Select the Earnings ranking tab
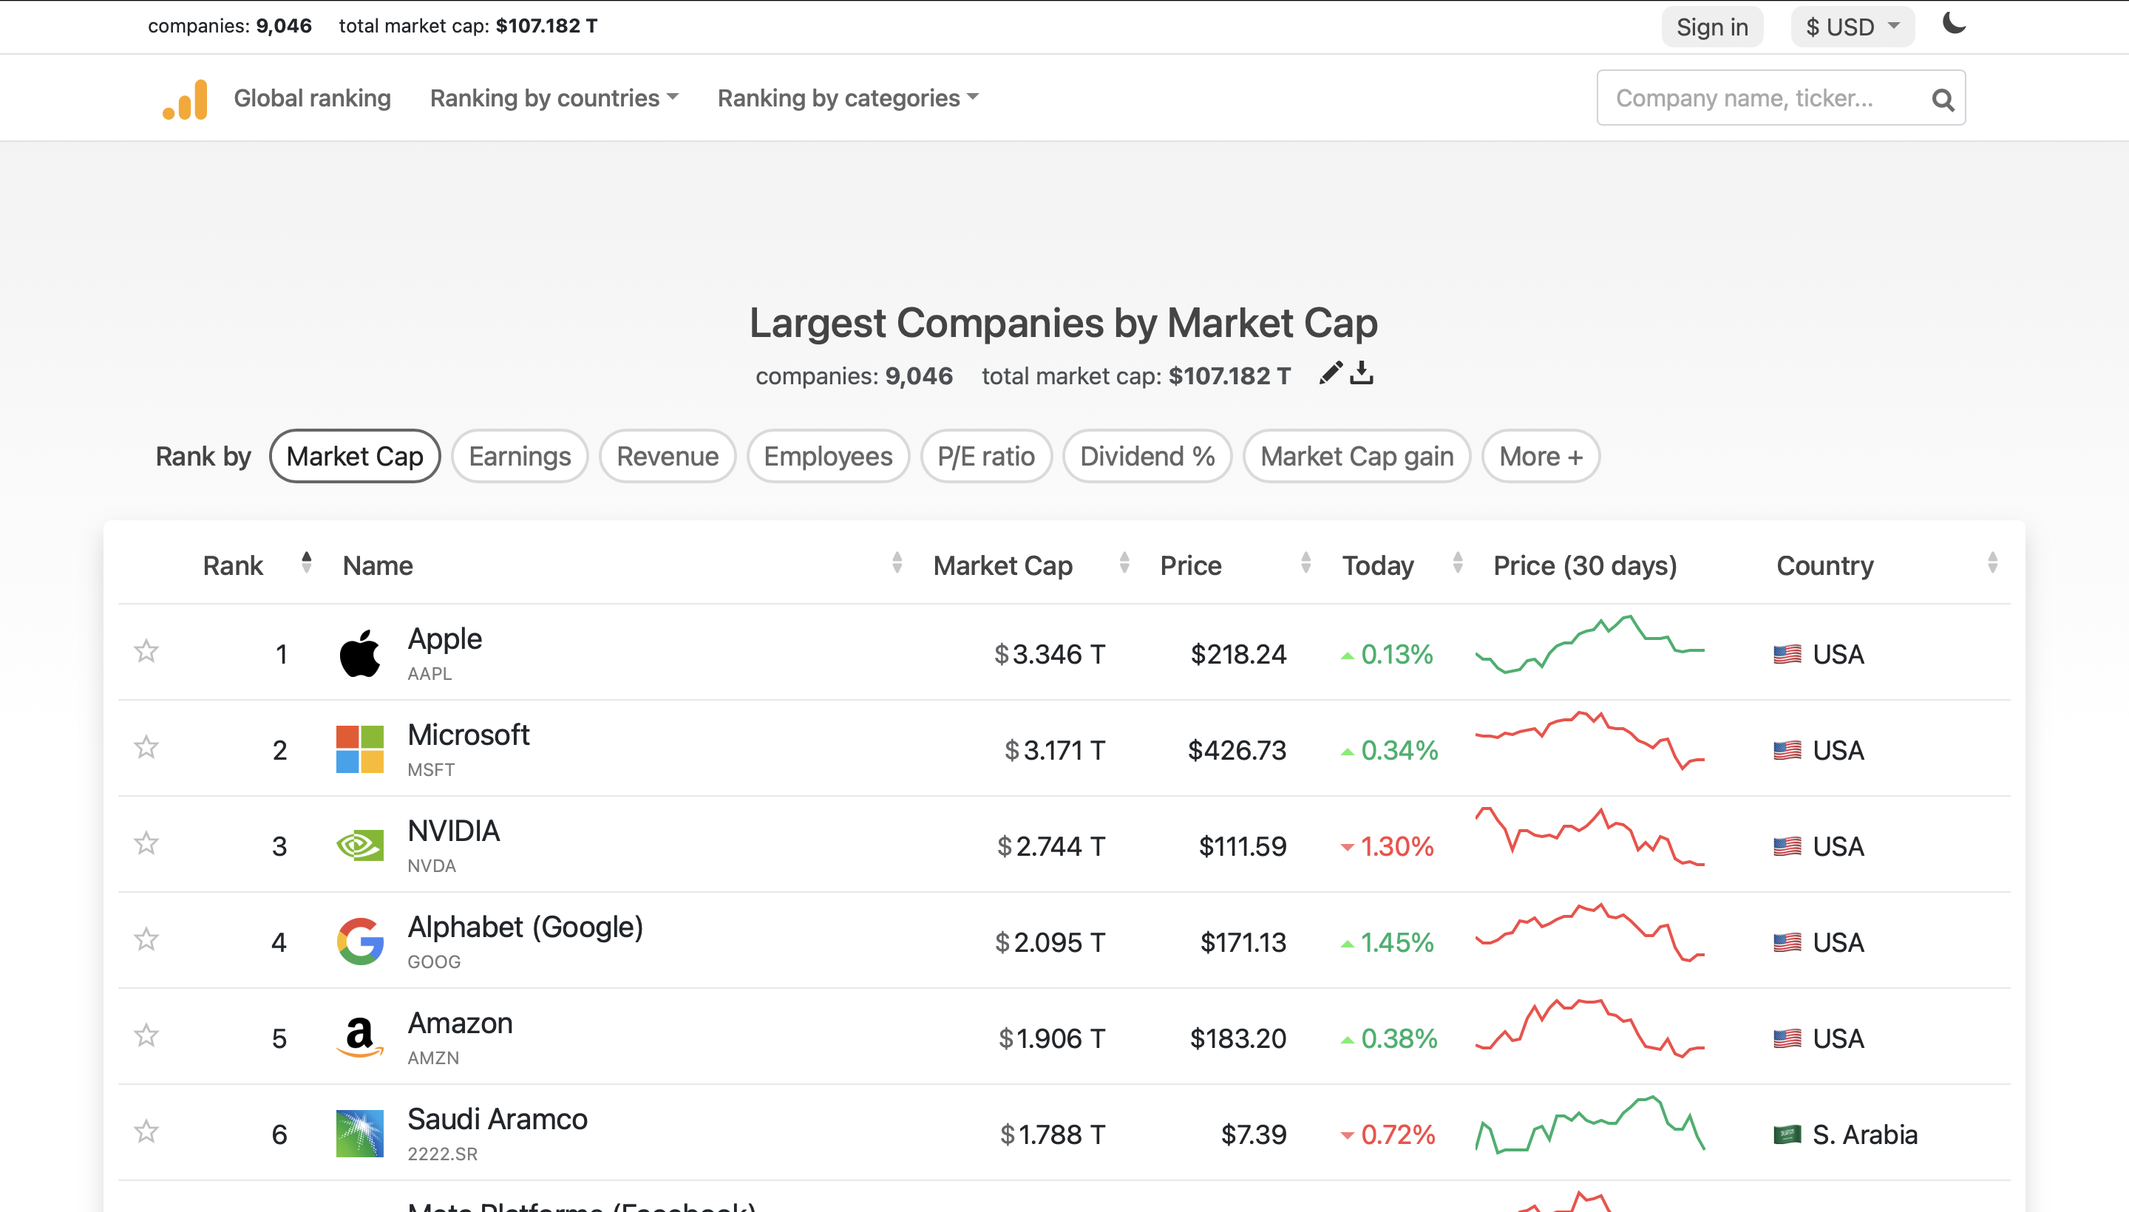2129x1212 pixels. 519,456
